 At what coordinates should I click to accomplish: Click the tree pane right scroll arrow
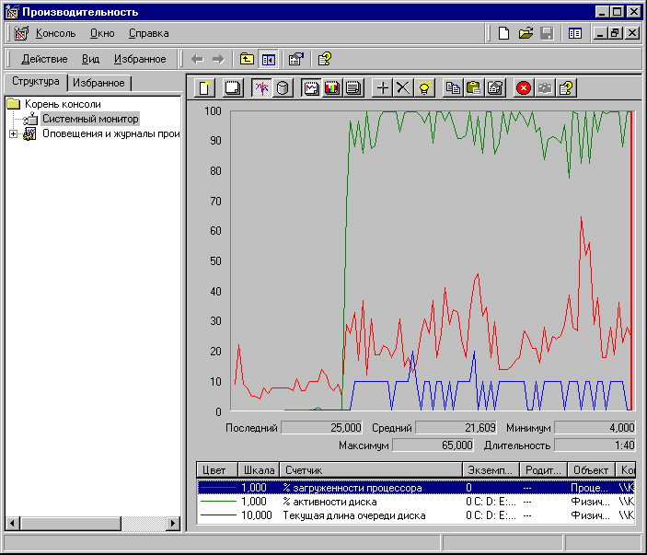[x=174, y=523]
